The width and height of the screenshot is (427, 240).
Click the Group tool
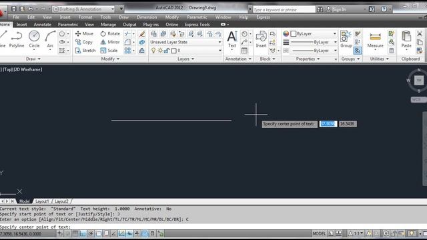click(x=346, y=39)
